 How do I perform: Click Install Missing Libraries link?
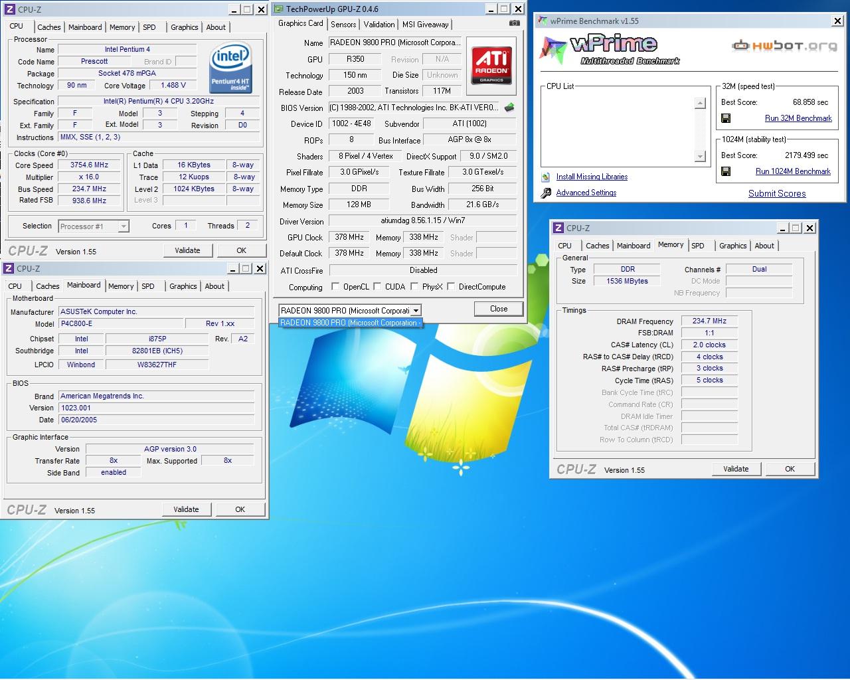(592, 177)
